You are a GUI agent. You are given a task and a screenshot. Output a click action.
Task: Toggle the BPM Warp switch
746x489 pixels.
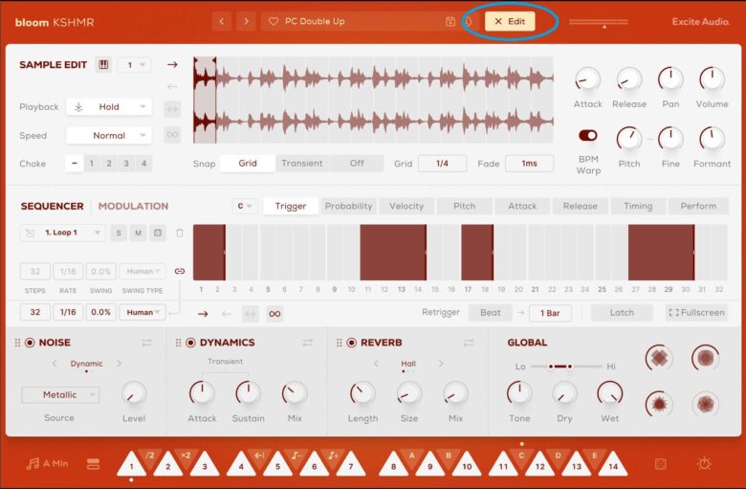pyautogui.click(x=587, y=136)
